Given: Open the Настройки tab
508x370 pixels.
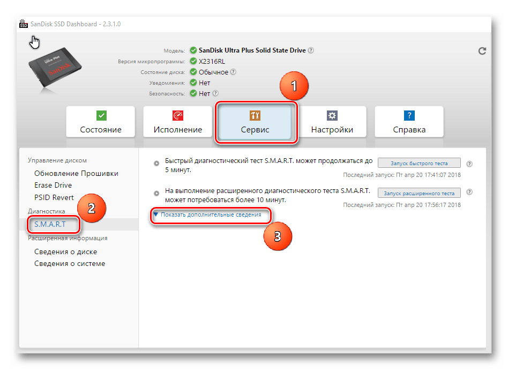Looking at the screenshot, I should tap(332, 122).
